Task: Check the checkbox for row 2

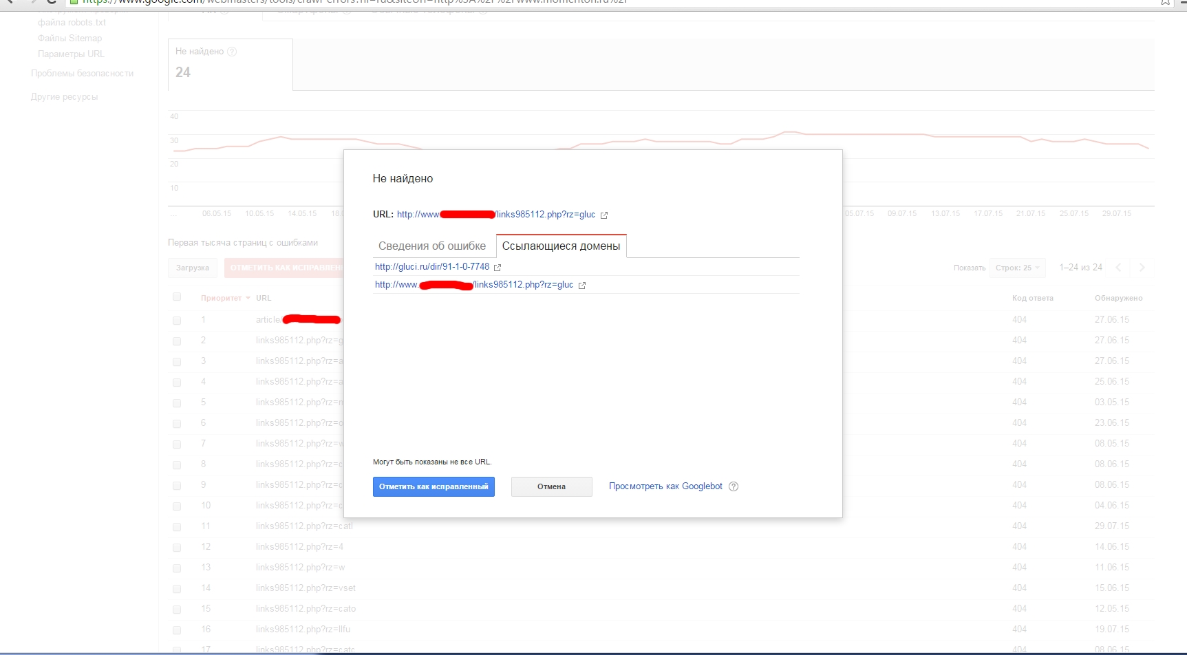Action: (177, 341)
